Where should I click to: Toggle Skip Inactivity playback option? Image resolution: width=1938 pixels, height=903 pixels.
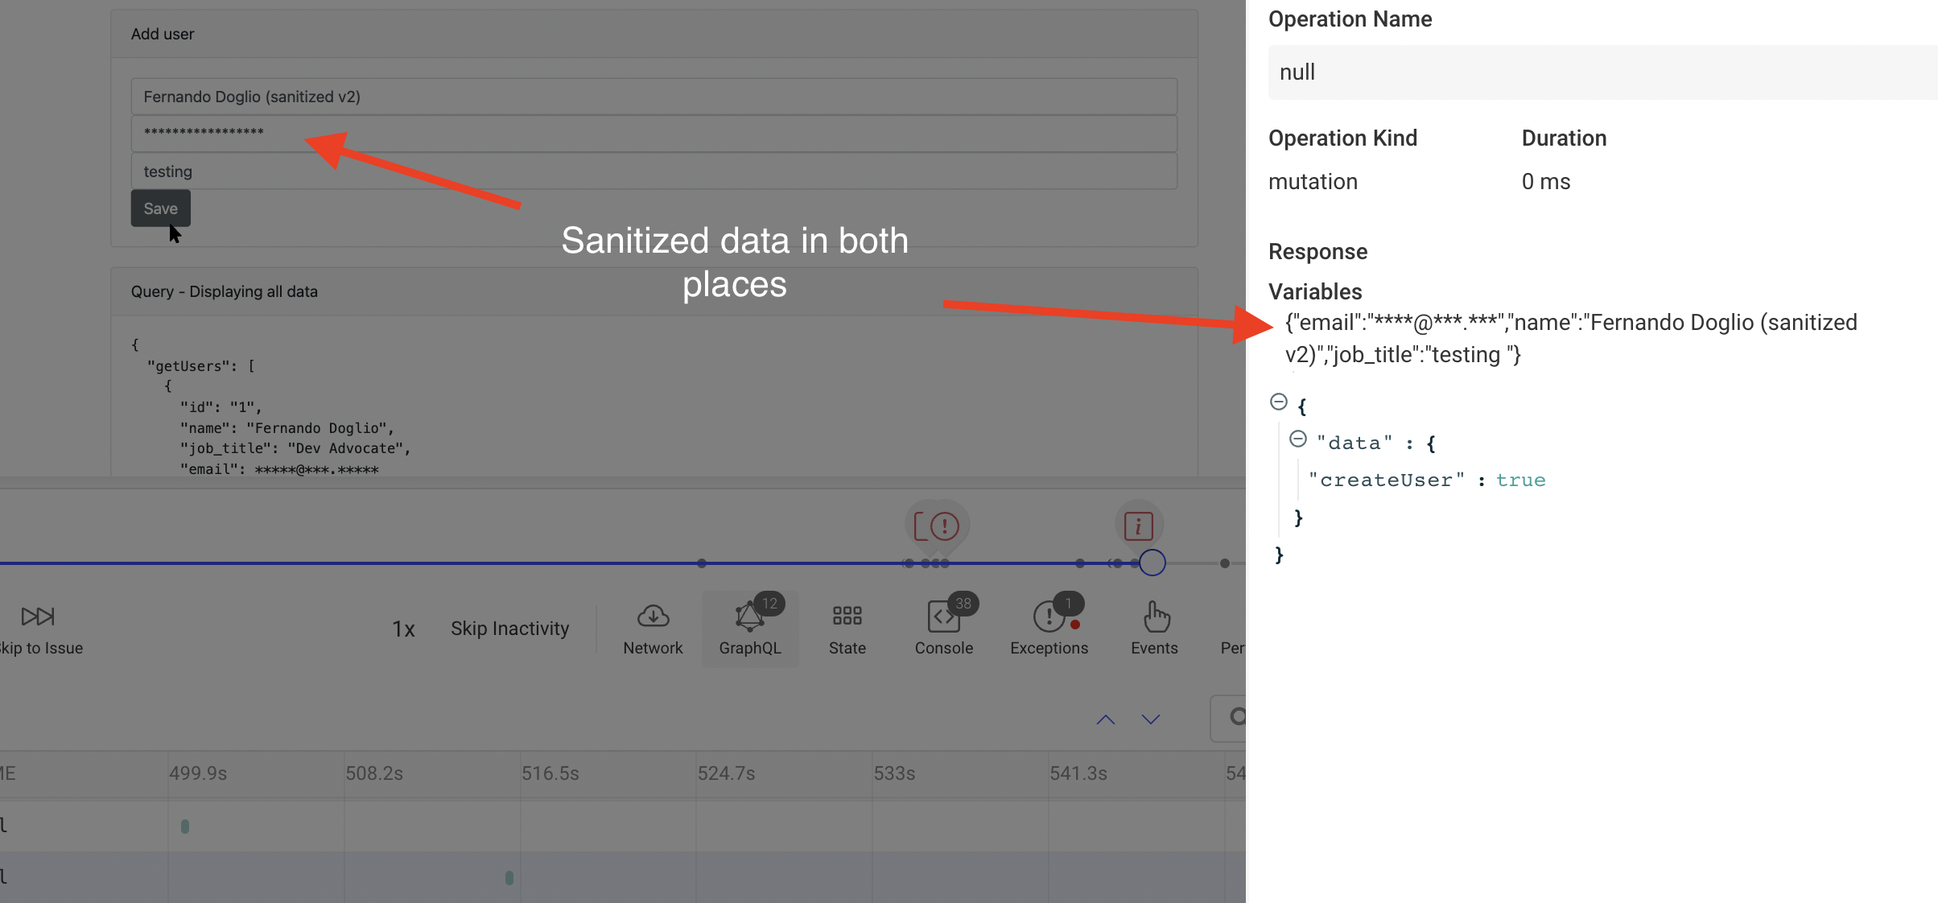click(510, 629)
